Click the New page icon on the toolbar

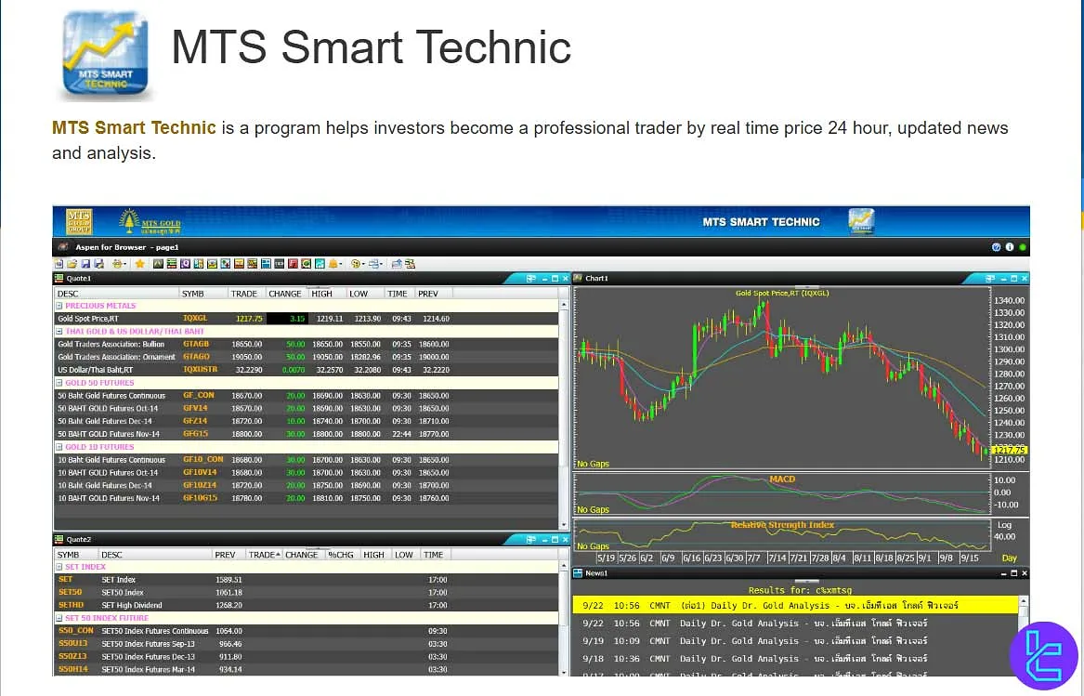59,264
